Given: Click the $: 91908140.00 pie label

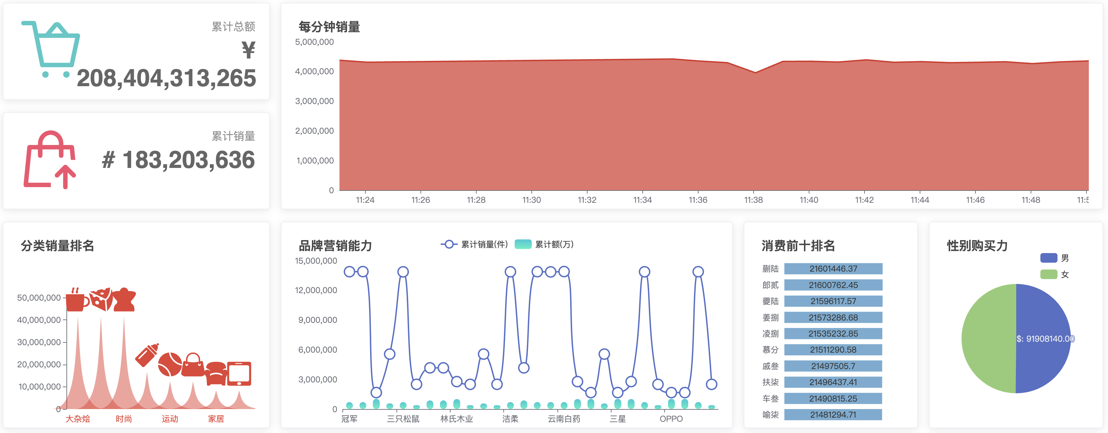Looking at the screenshot, I should (1046, 339).
